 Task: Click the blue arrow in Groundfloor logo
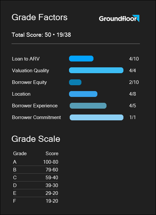pos(136,18)
